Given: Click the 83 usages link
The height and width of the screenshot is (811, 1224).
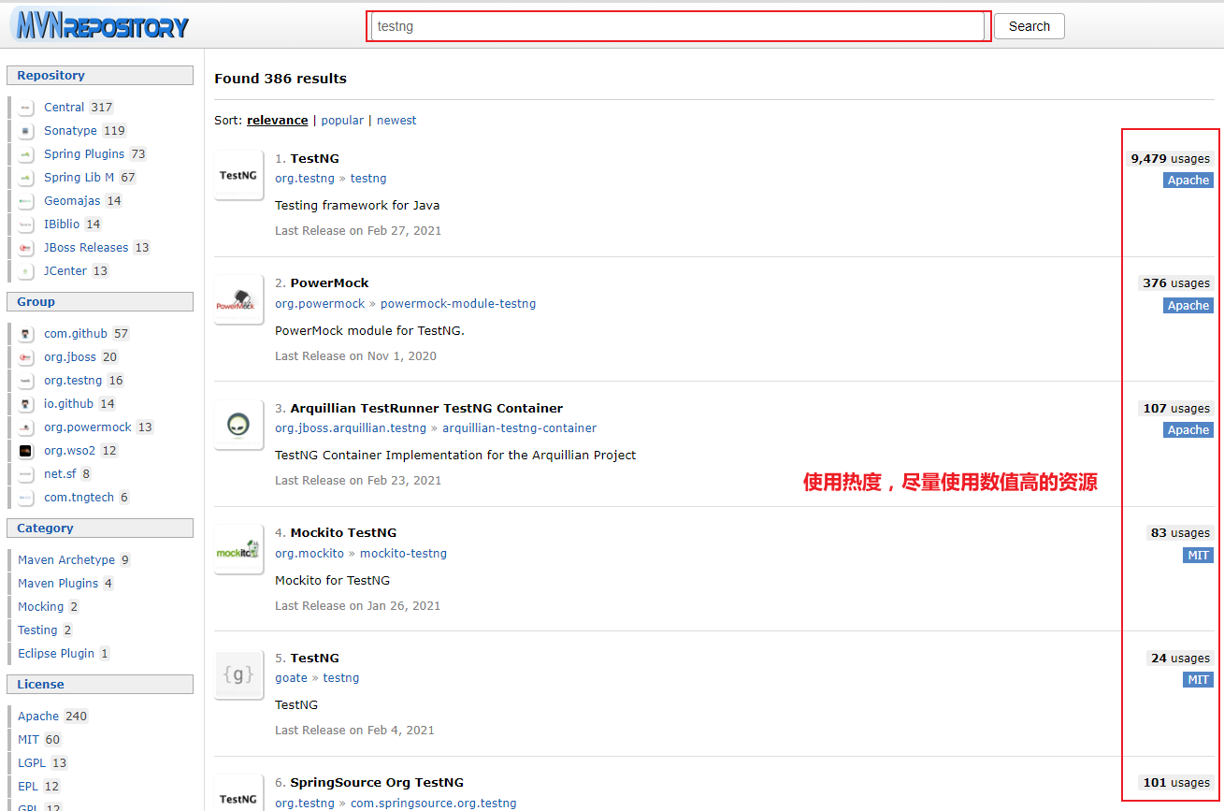Looking at the screenshot, I should click(1180, 533).
